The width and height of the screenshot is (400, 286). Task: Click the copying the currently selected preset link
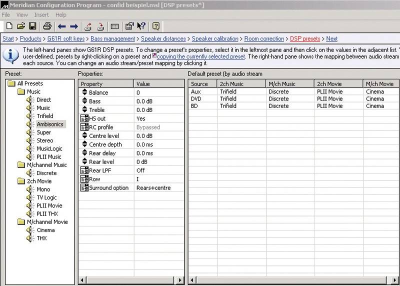tap(201, 56)
